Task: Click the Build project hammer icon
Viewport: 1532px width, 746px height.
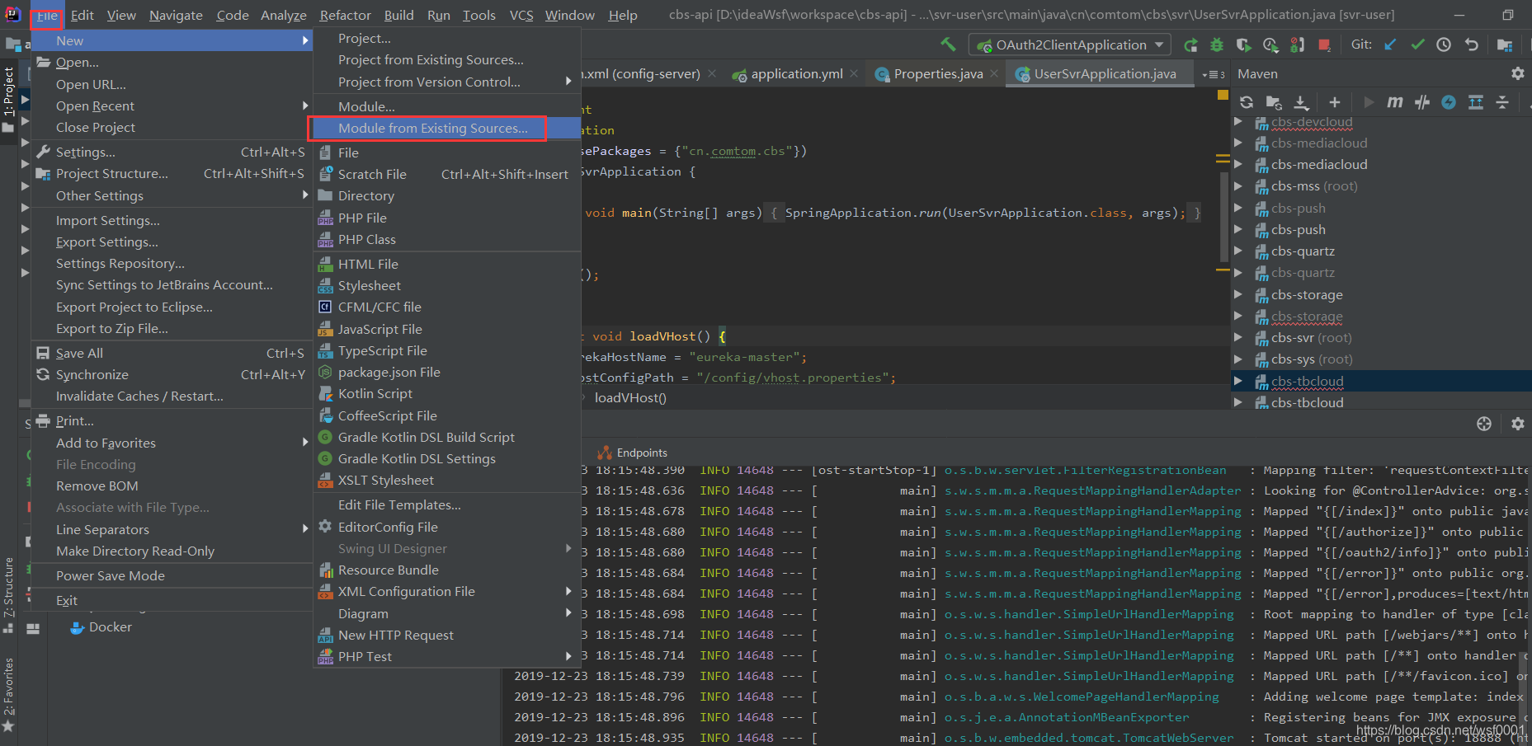Action: click(949, 45)
